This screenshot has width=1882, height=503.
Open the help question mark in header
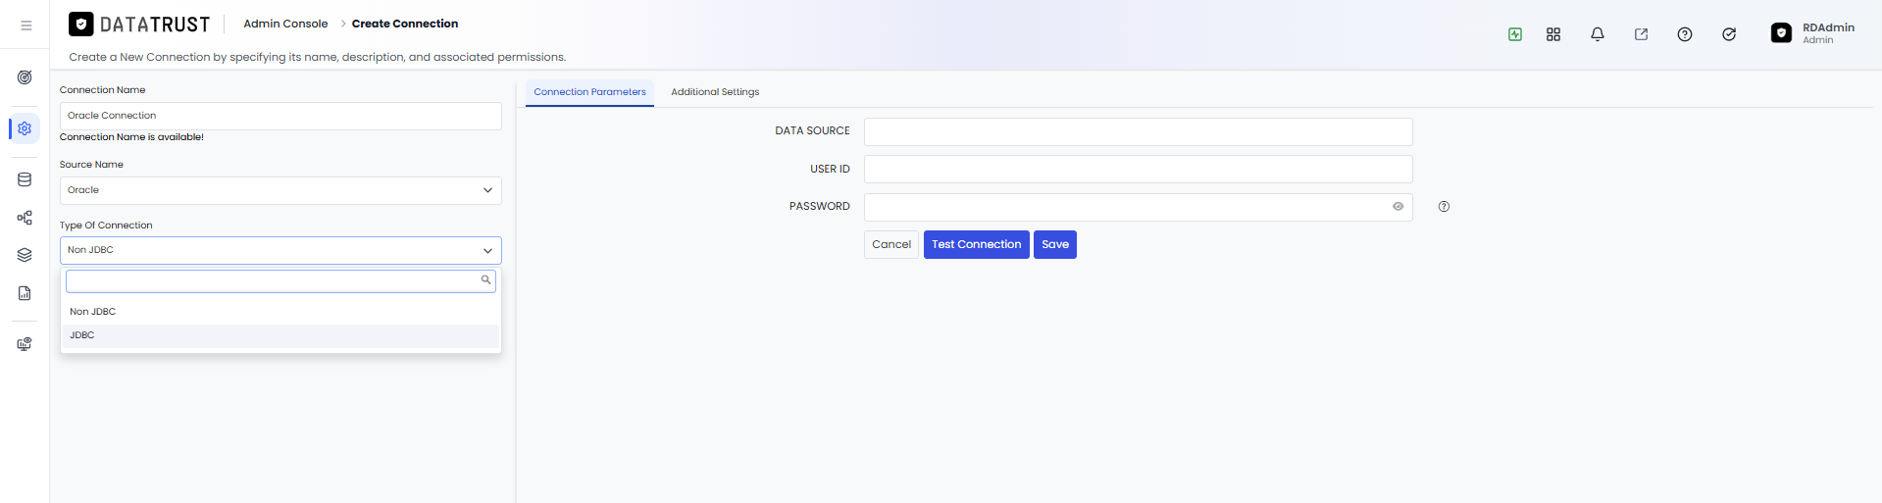pos(1685,34)
